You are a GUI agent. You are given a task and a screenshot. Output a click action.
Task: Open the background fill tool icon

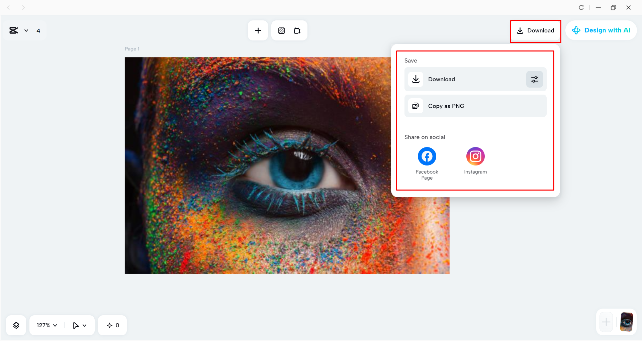(x=281, y=30)
